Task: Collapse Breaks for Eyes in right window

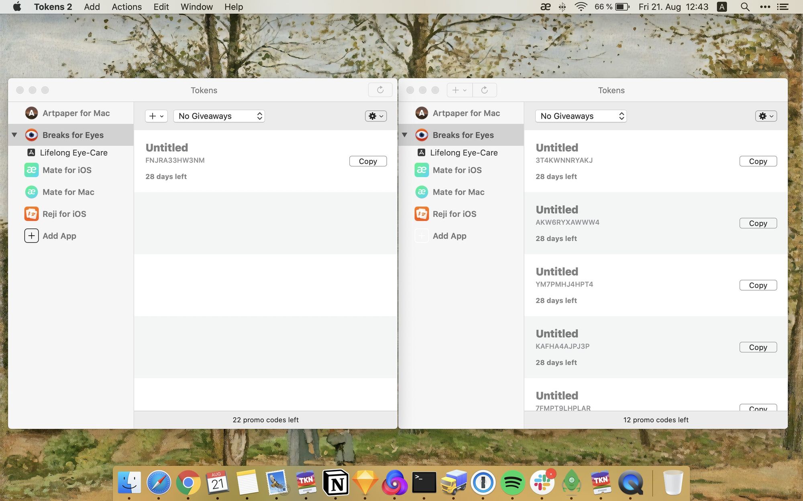Action: click(x=405, y=135)
